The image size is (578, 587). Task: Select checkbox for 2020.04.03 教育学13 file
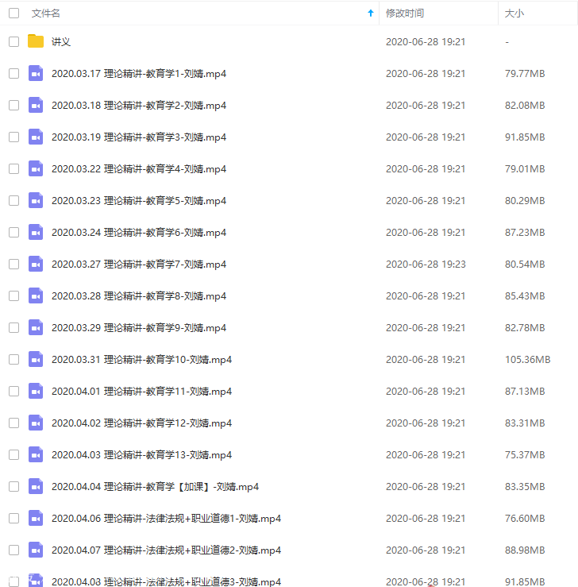tap(13, 455)
